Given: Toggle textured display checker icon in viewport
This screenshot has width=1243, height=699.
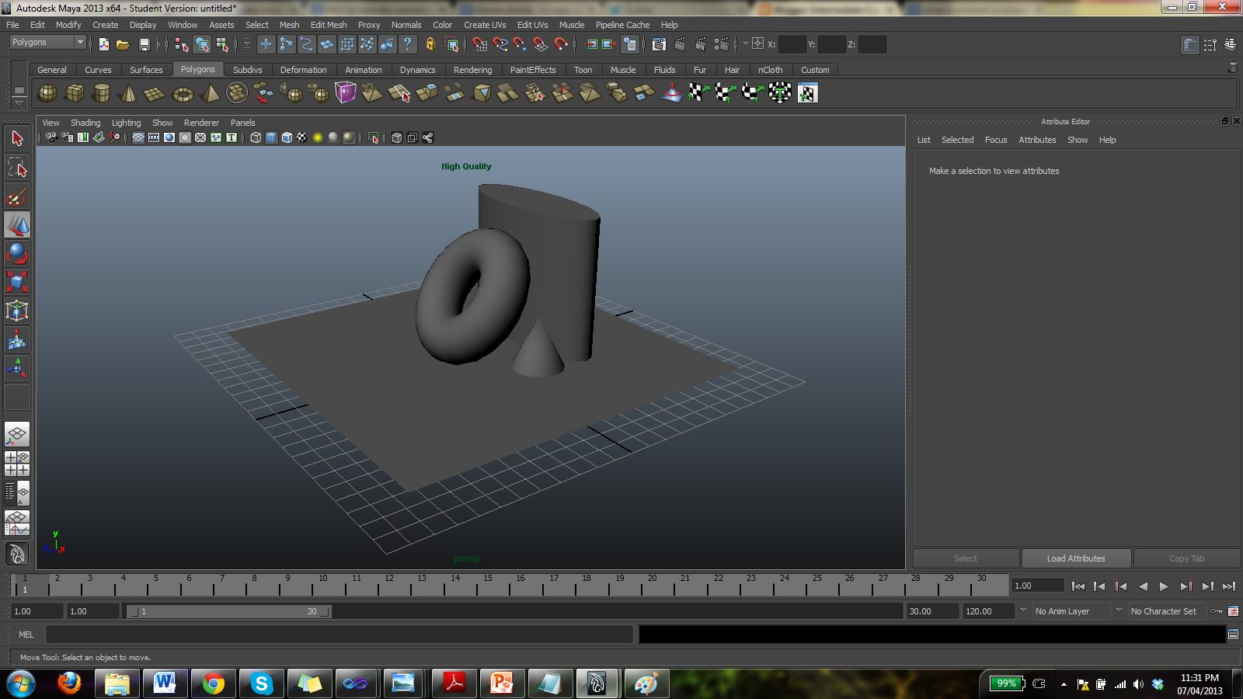Looking at the screenshot, I should click(302, 137).
